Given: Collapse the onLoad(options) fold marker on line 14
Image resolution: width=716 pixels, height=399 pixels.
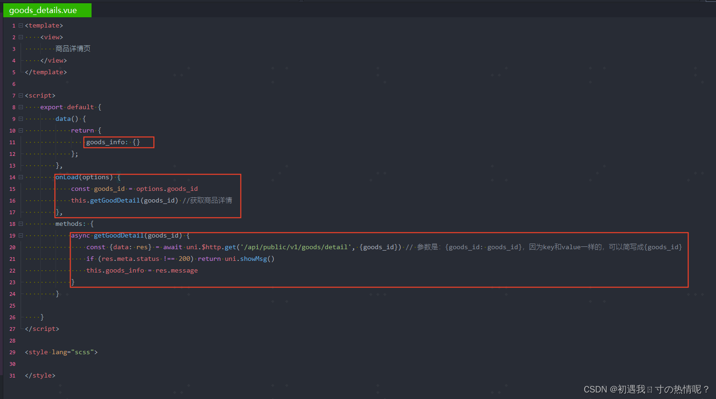Looking at the screenshot, I should [x=21, y=177].
